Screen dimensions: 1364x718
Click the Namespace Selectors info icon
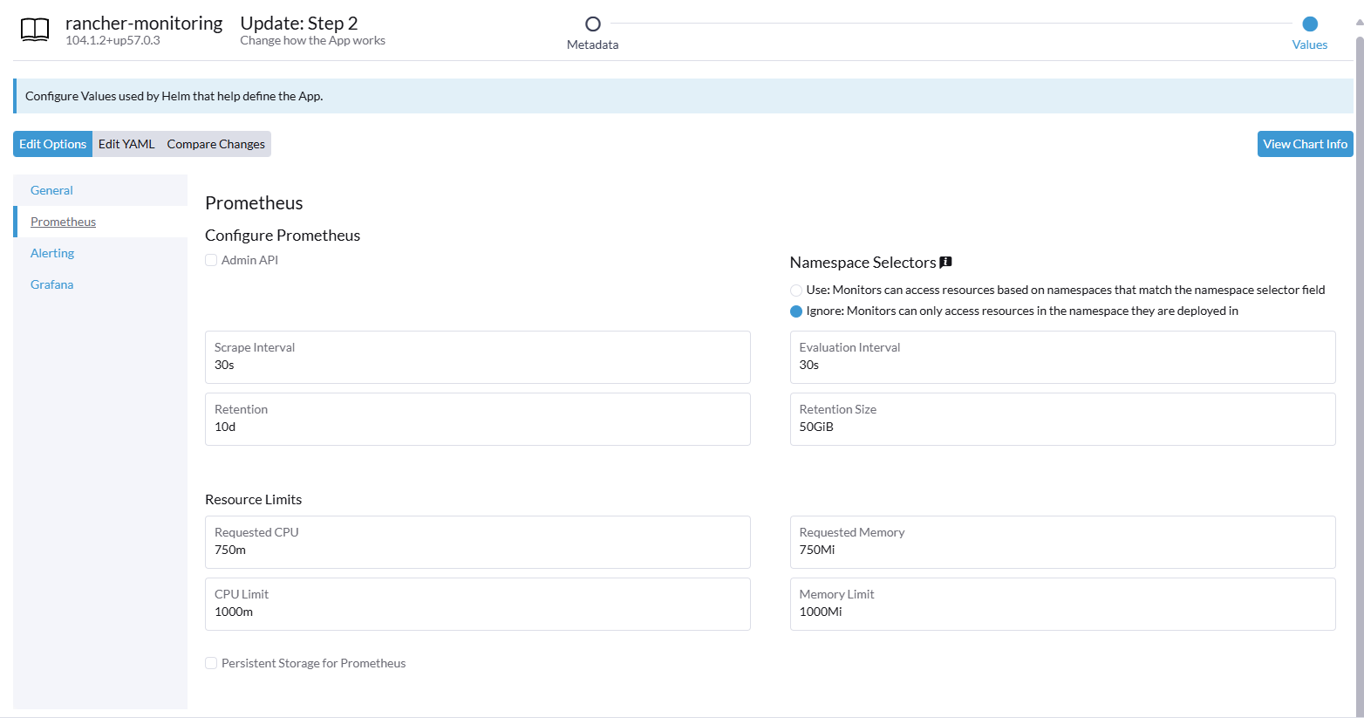(945, 262)
